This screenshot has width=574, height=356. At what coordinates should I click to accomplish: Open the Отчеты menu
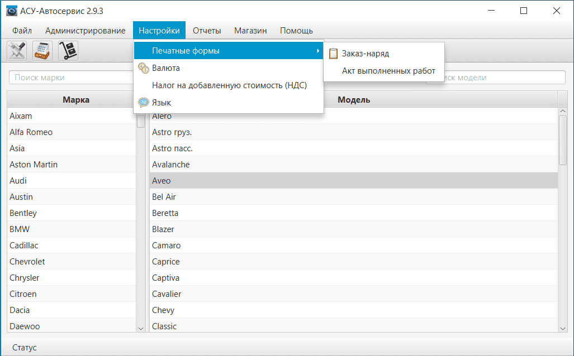(207, 31)
